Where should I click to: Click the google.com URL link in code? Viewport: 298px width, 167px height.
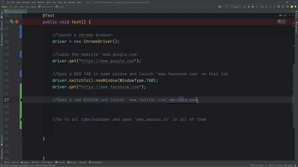pyautogui.click(x=108, y=61)
